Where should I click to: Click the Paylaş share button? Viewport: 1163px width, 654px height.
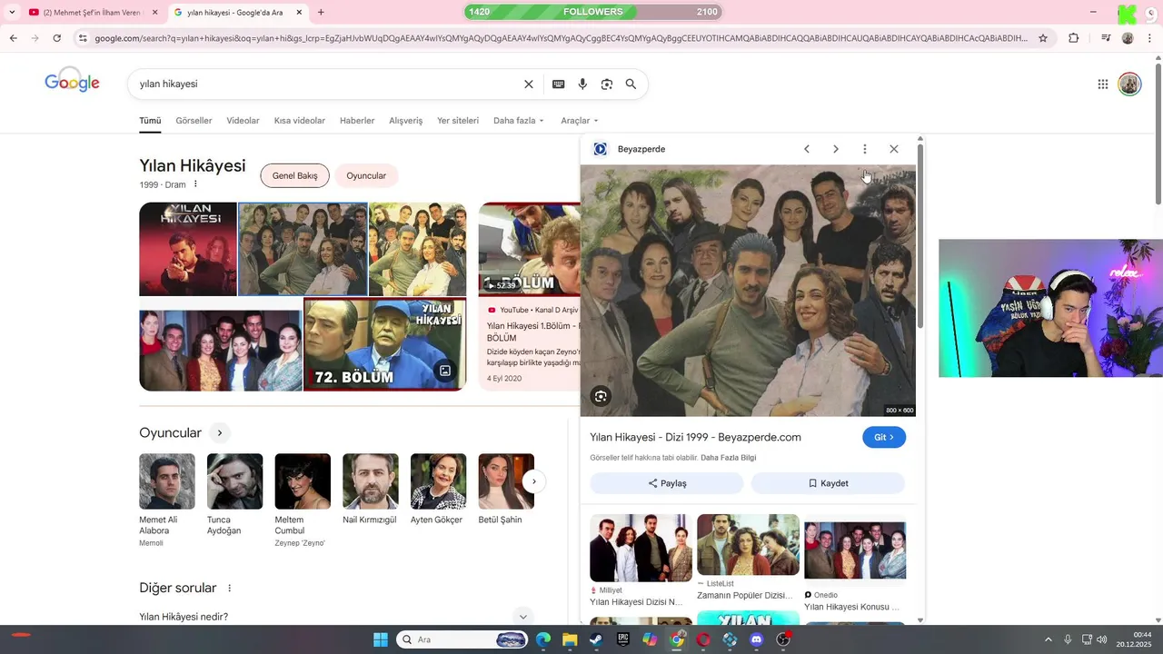click(x=667, y=483)
